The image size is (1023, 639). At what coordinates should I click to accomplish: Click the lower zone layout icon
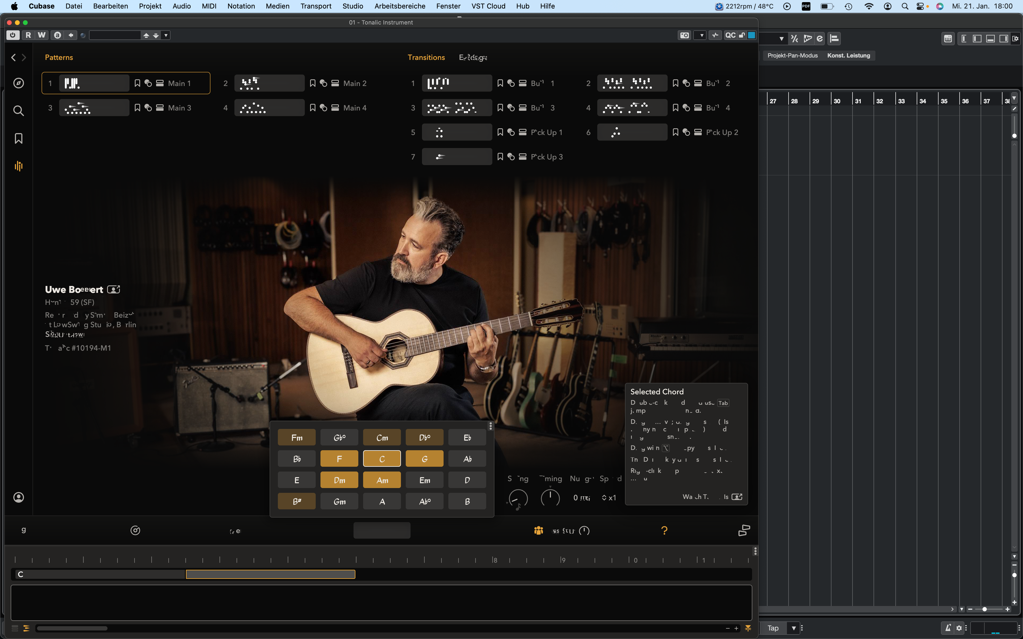click(990, 39)
